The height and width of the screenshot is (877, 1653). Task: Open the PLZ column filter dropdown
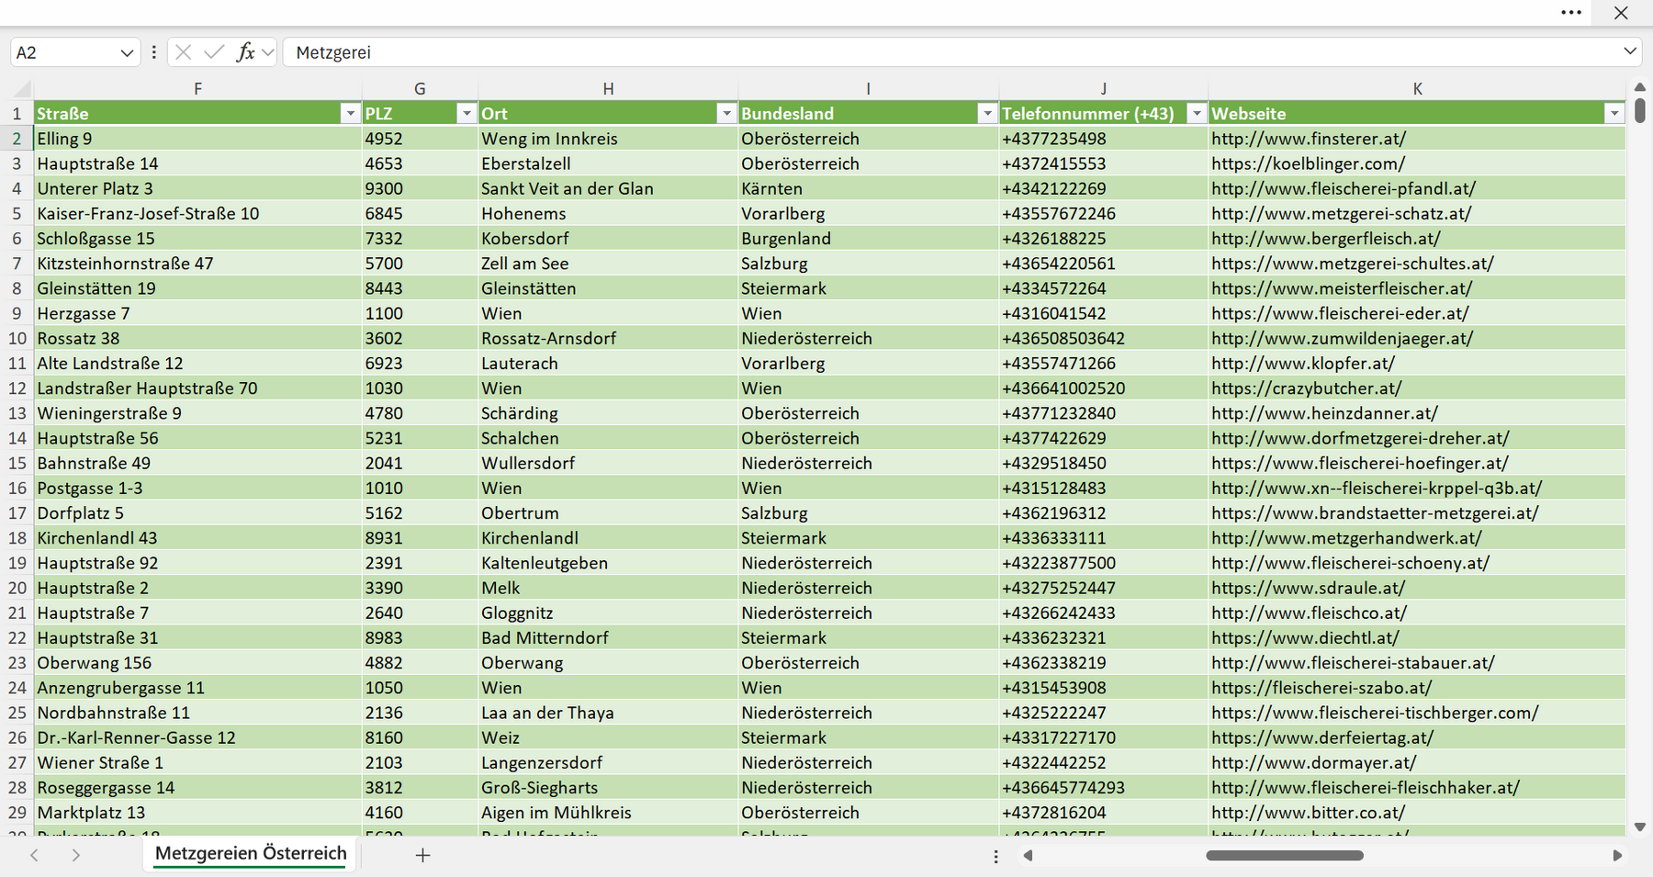click(x=467, y=113)
